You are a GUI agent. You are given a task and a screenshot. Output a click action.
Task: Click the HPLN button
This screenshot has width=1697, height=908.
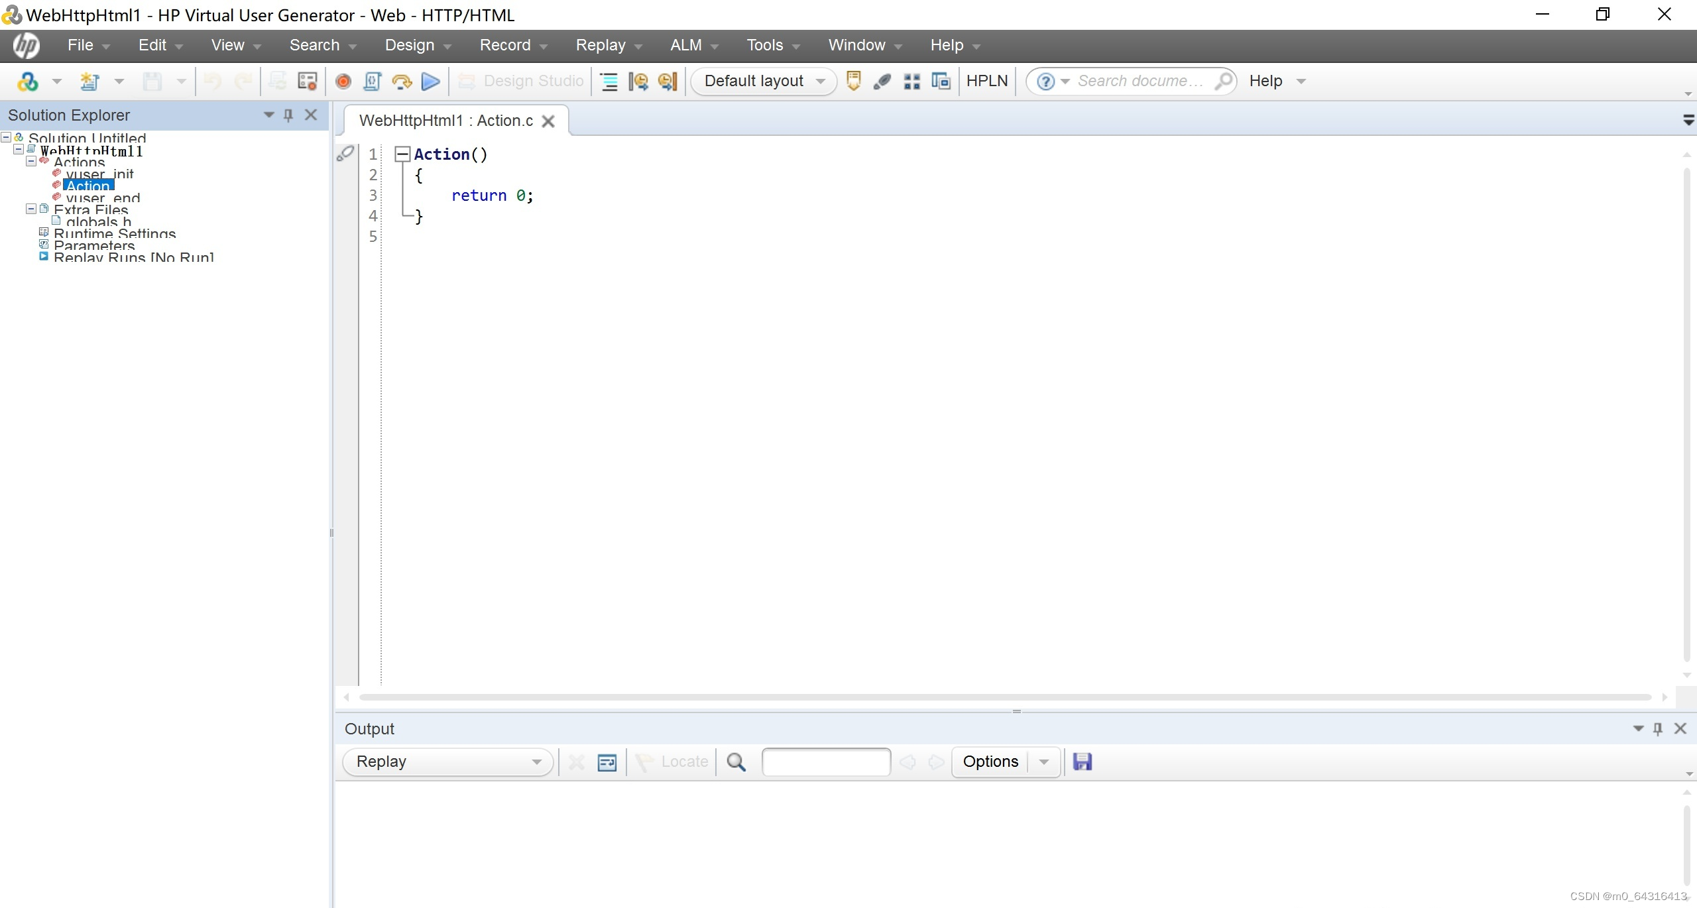tap(986, 81)
